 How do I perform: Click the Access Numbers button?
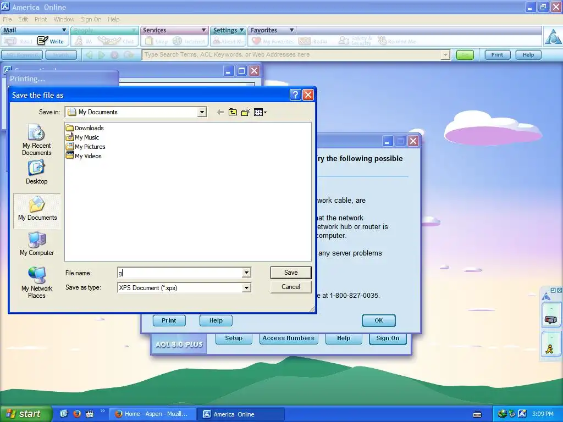coord(289,338)
